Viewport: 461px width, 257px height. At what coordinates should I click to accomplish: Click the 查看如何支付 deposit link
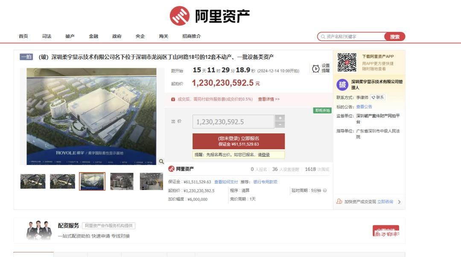(226, 182)
